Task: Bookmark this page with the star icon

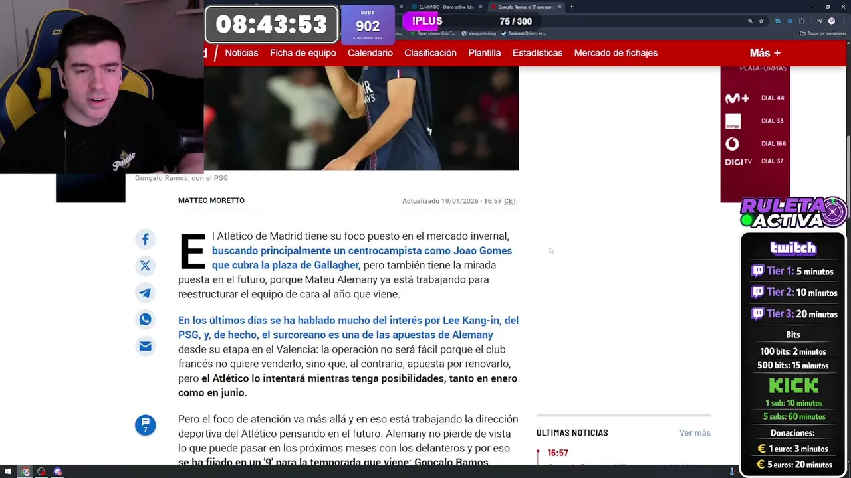Action: (761, 21)
